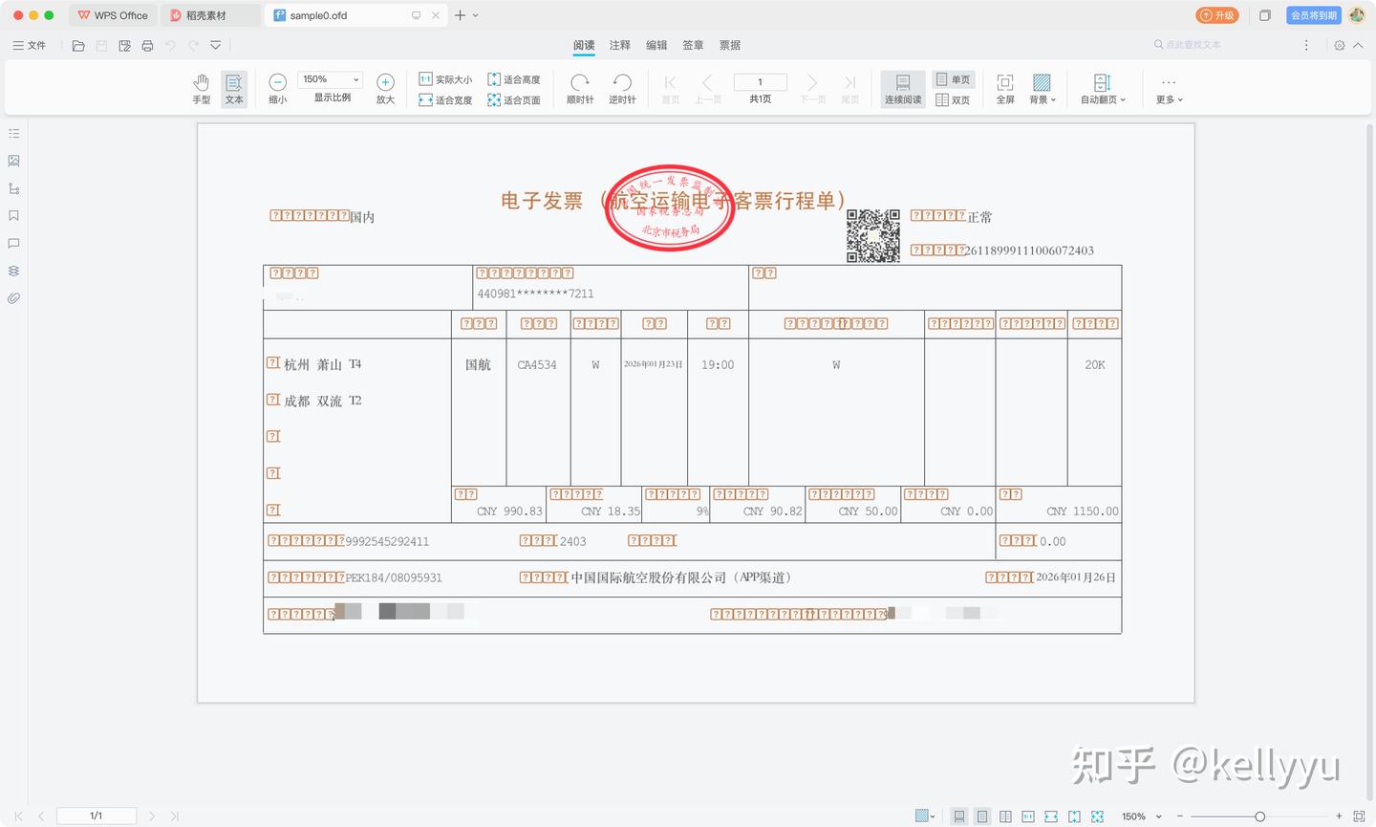Click the zoom in (放大) button

[385, 89]
